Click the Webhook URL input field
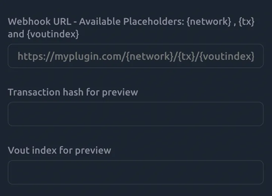 pyautogui.click(x=135, y=56)
